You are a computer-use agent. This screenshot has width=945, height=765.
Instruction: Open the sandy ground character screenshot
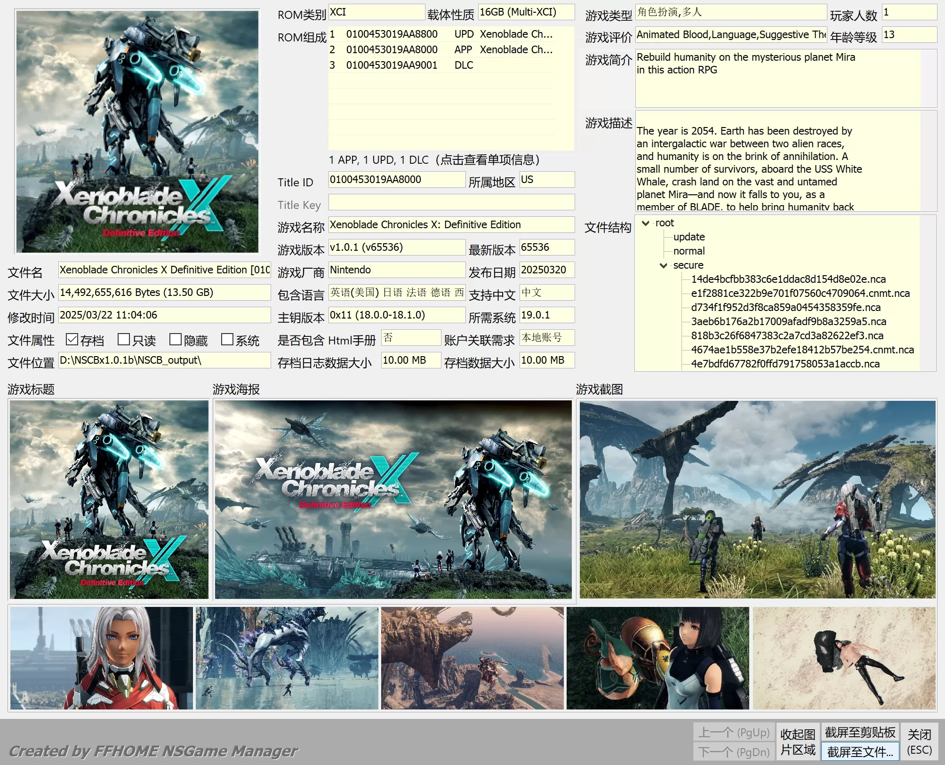pos(844,658)
